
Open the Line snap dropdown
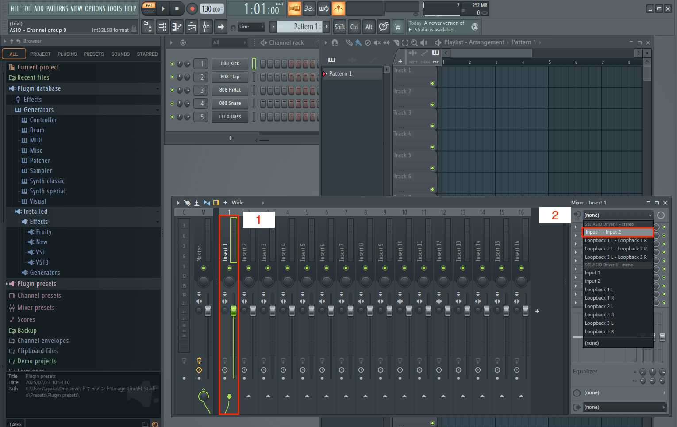(251, 27)
